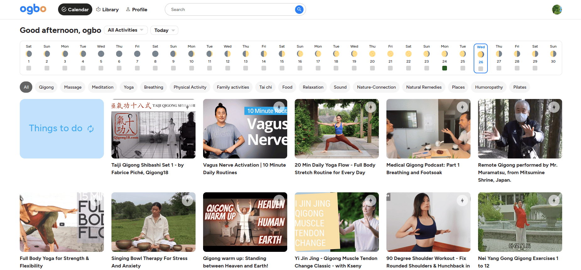The image size is (581, 270).
Task: Filter by the Meditation category
Action: point(103,87)
